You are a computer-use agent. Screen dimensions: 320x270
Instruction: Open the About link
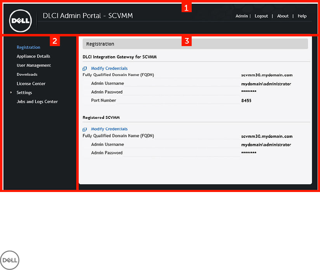pos(282,16)
